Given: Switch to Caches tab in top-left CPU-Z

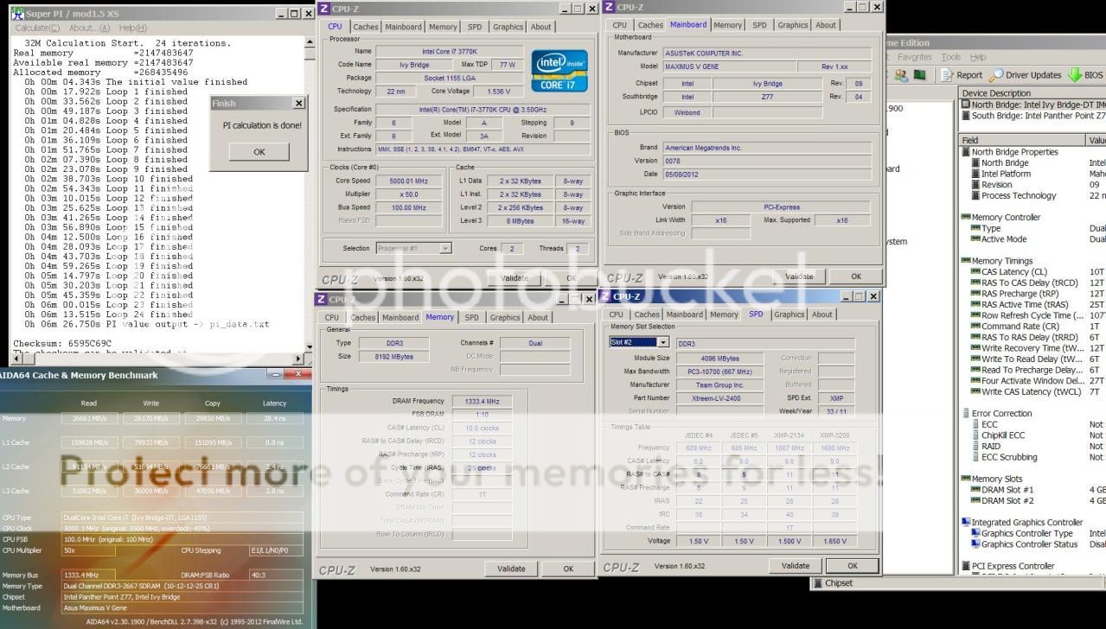Looking at the screenshot, I should coord(365,27).
